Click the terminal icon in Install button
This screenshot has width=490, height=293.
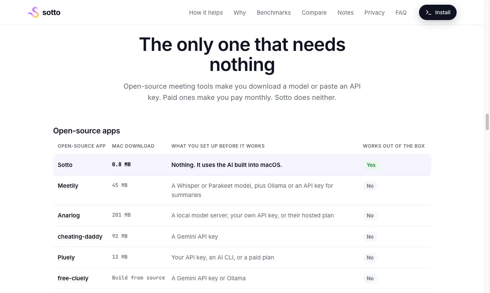point(428,12)
